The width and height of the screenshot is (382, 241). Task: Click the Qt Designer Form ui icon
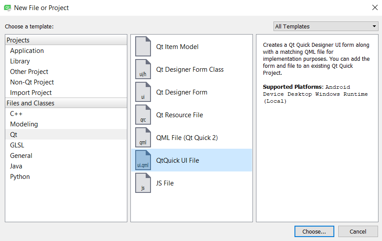143,92
